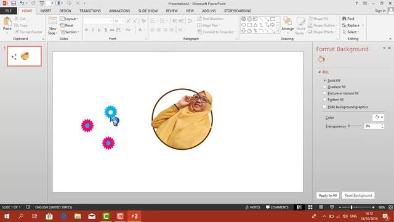394x222 pixels.
Task: Click the zoom slider handle in status bar
Action: [352, 207]
